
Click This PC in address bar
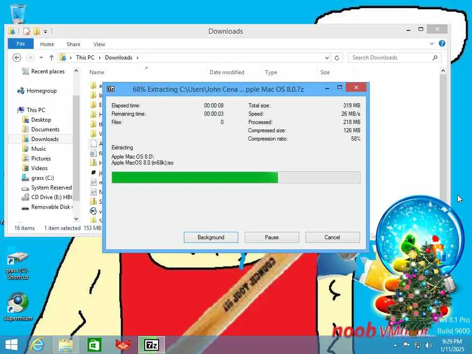tap(85, 58)
